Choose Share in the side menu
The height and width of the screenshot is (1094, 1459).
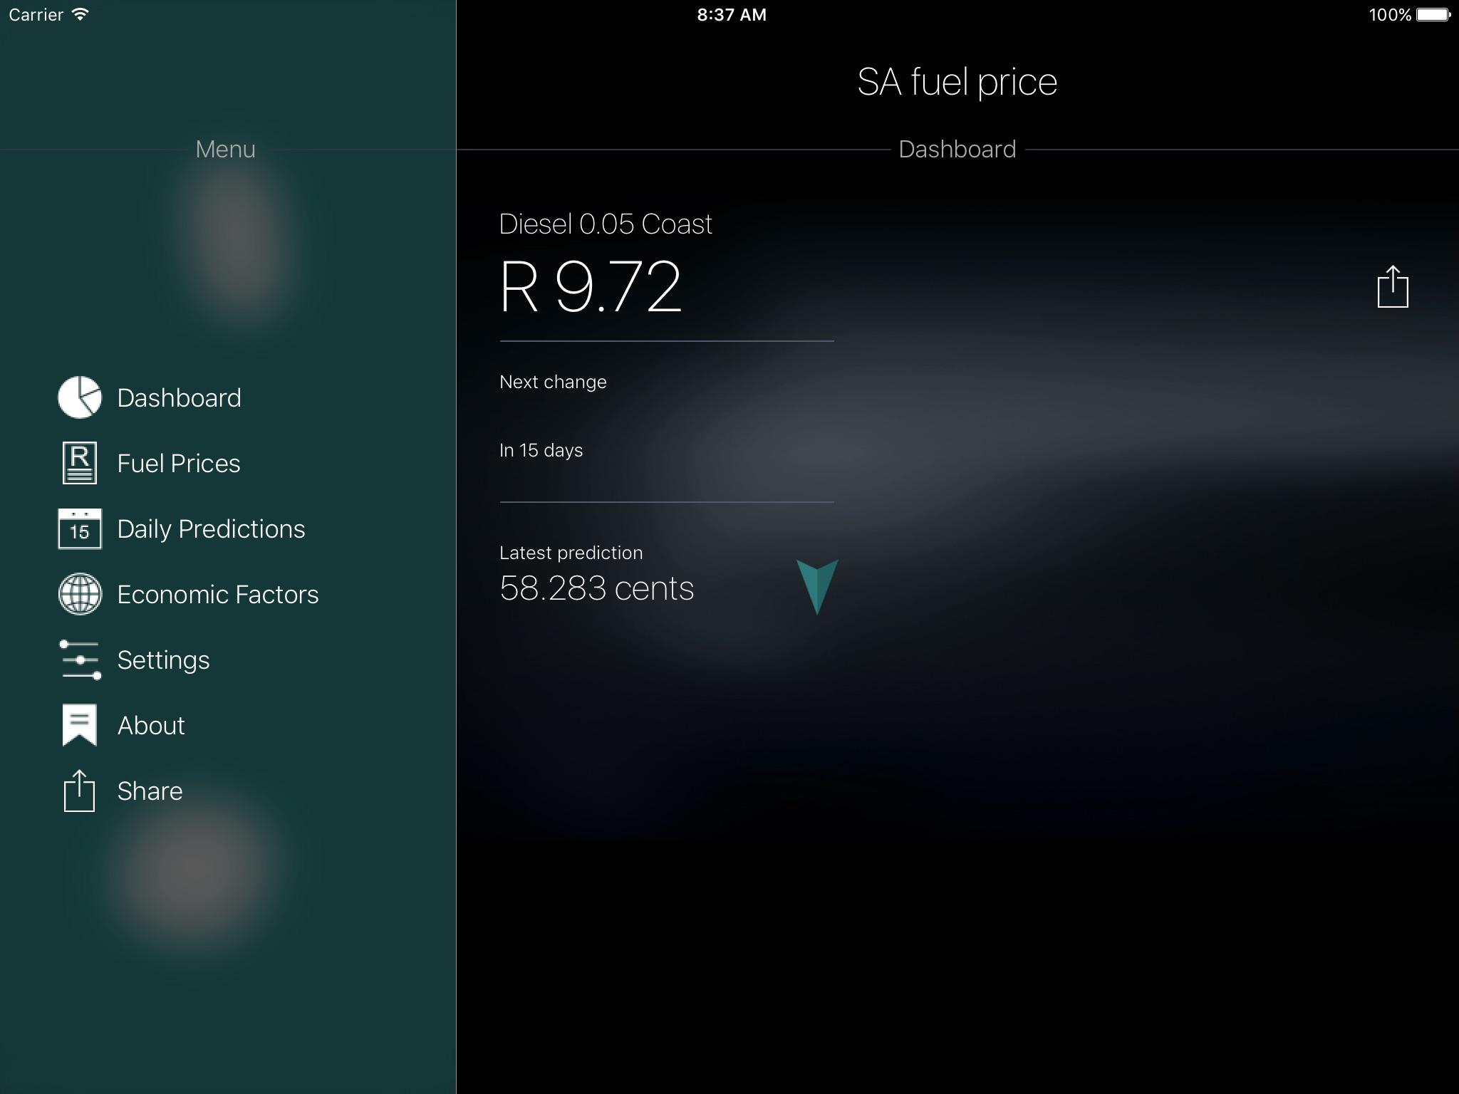150,791
